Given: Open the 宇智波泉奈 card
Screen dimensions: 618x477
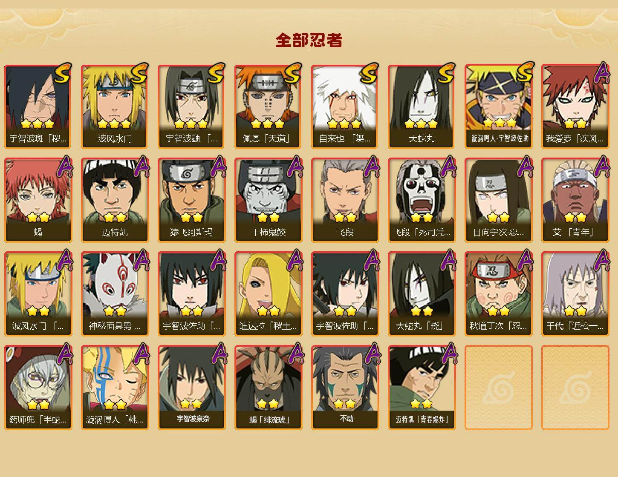Looking at the screenshot, I should click(191, 388).
